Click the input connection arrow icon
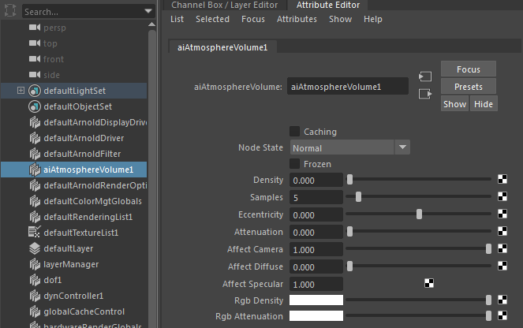Screen dimensions: 523x328 pos(425,76)
